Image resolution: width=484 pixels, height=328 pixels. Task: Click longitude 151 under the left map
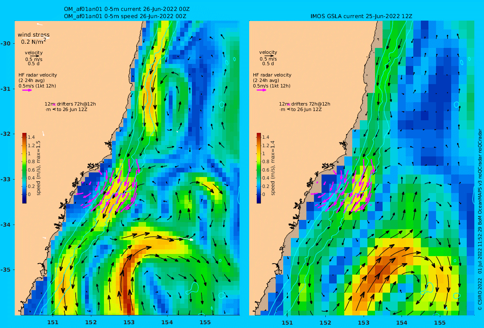pos(53,323)
